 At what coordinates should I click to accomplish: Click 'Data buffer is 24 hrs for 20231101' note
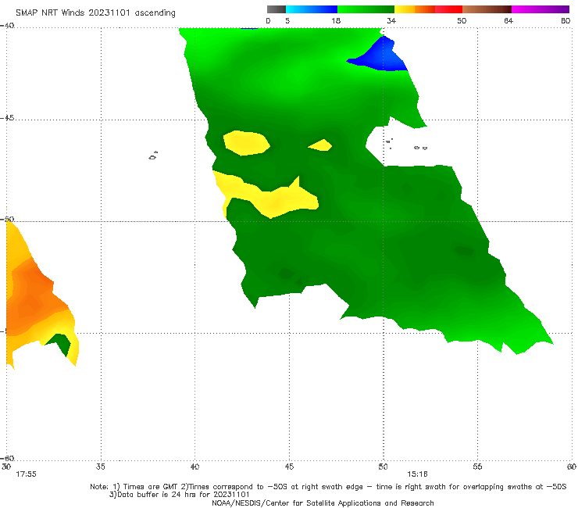180,495
